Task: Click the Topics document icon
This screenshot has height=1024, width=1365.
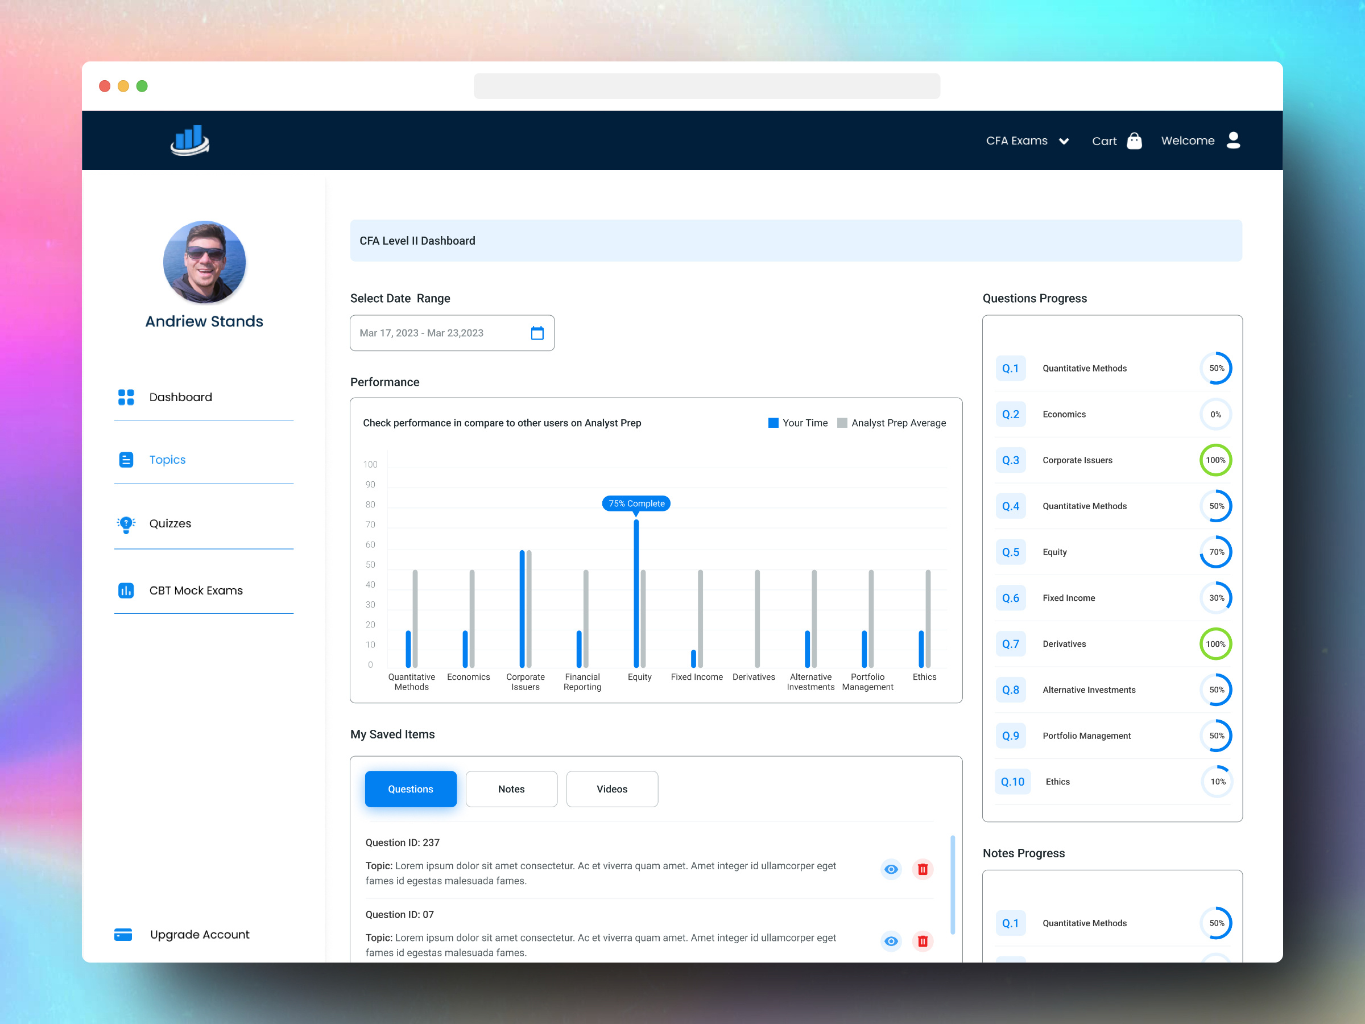Action: (126, 460)
